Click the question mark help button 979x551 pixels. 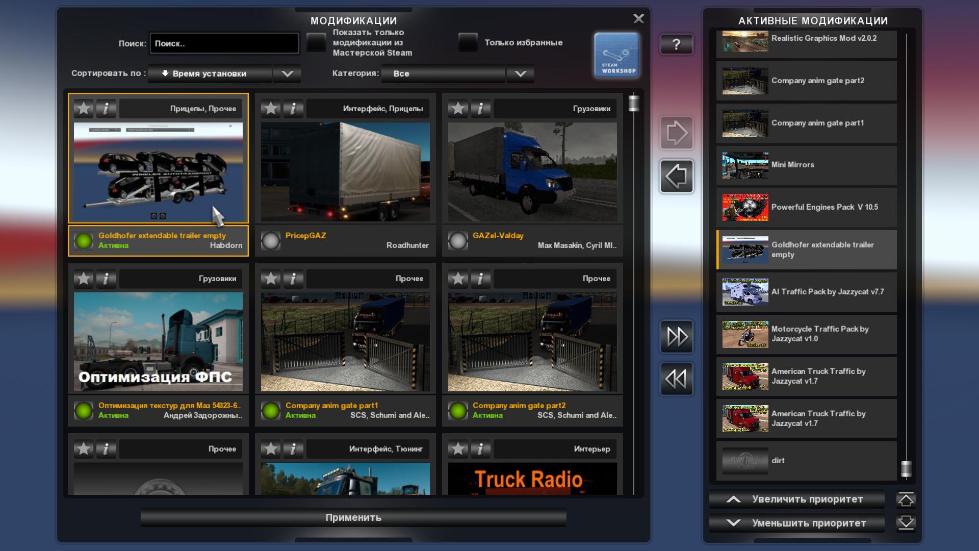point(676,44)
